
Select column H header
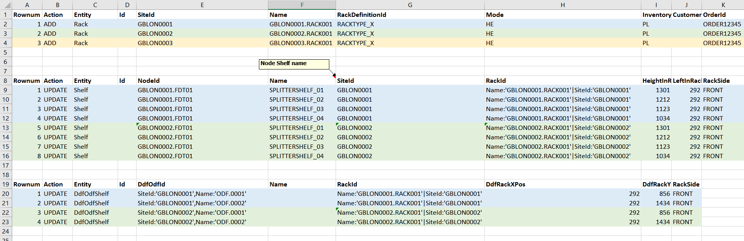point(563,5)
